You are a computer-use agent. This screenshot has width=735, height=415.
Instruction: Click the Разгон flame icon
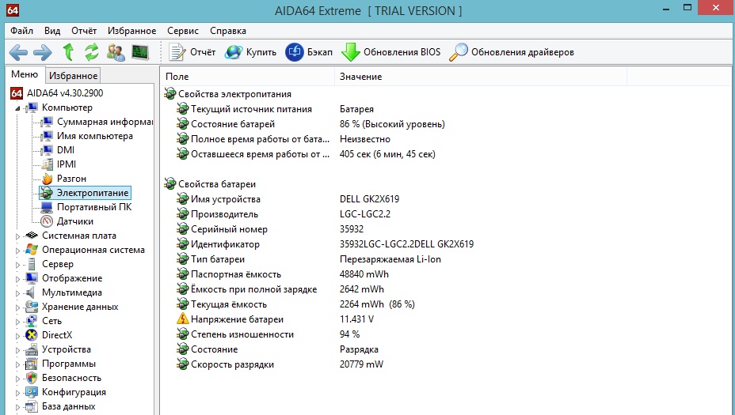47,179
